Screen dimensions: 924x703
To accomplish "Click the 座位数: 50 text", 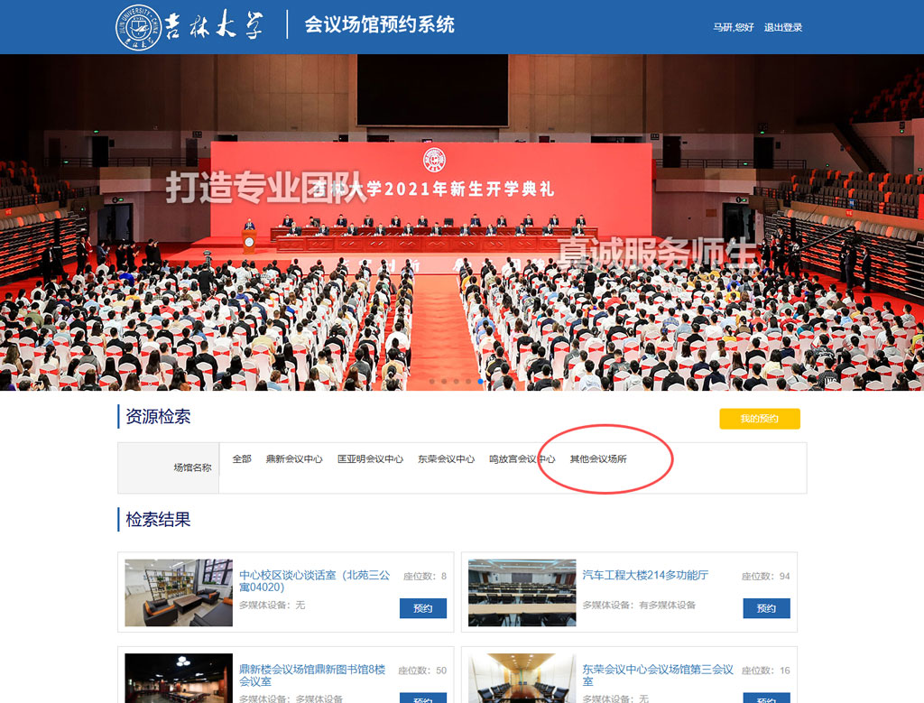I will [x=422, y=670].
